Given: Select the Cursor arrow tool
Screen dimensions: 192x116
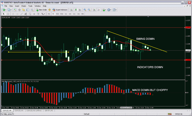Looking at the screenshot, I should (4, 14).
